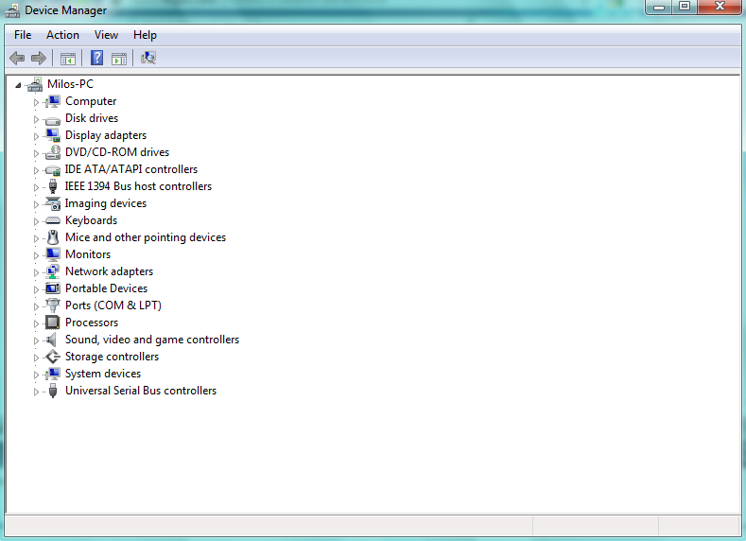Viewport: 746px width, 541px height.
Task: Expand the DVD/CD-ROM drives arrow
Action: click(x=36, y=153)
